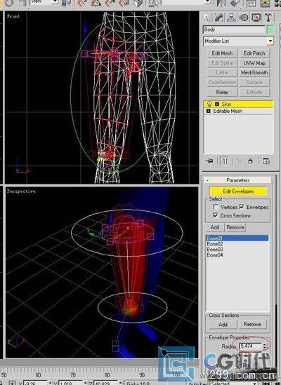Select Bone01 in the bone list
281x385 pixels.
pos(237,238)
